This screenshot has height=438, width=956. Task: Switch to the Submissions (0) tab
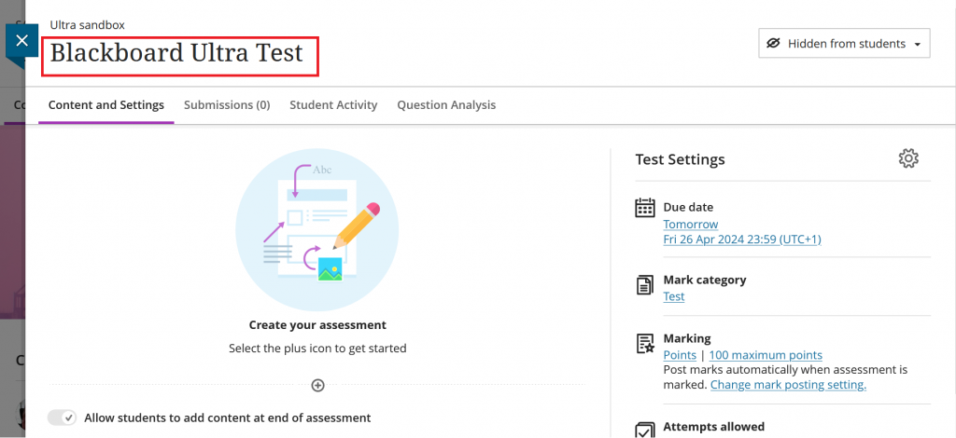click(x=227, y=105)
